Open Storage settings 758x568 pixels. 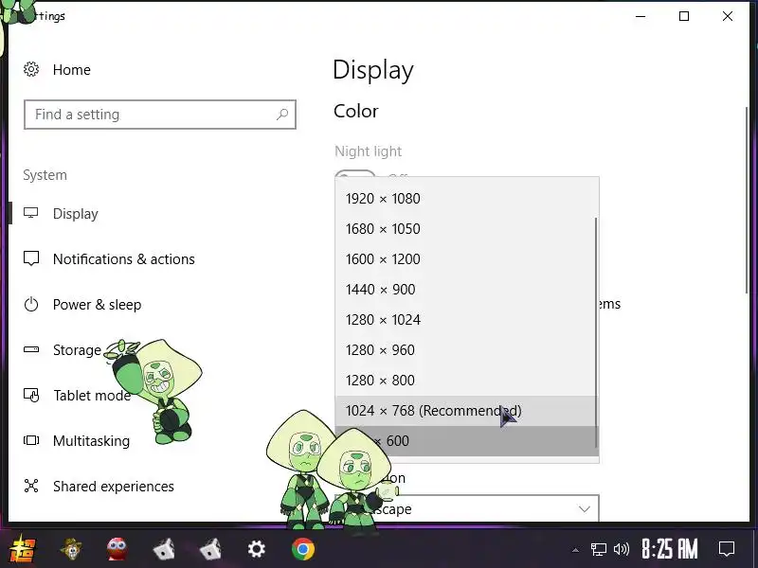tap(77, 349)
